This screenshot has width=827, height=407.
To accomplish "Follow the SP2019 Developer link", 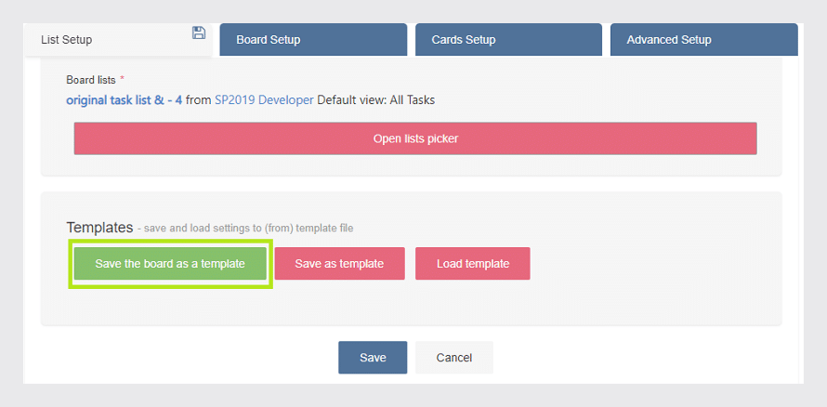I will tap(264, 99).
